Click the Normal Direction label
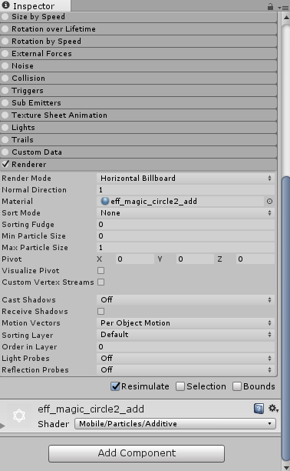The width and height of the screenshot is (290, 471). pyautogui.click(x=35, y=190)
